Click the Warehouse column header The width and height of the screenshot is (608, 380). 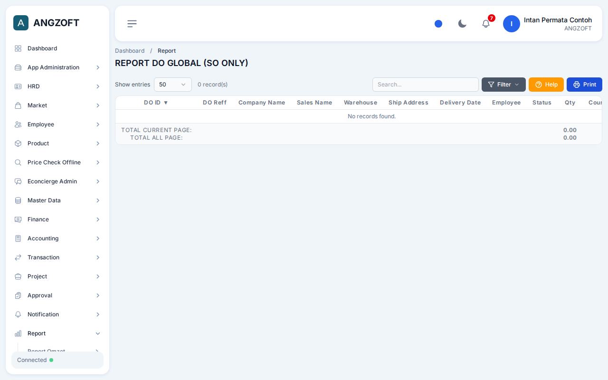[361, 103]
